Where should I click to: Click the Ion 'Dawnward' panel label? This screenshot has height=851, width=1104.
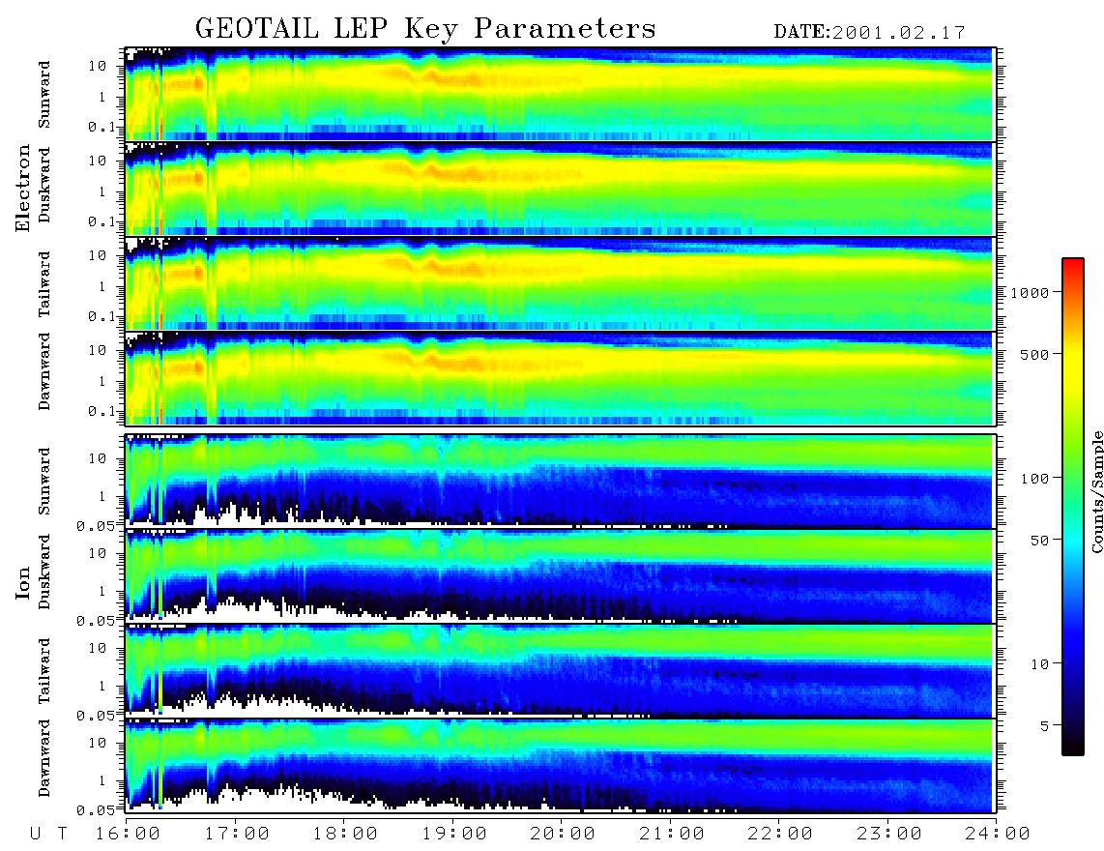click(x=44, y=758)
